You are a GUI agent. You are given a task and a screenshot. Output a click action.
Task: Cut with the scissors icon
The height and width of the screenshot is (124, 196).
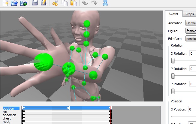pos(55,3)
